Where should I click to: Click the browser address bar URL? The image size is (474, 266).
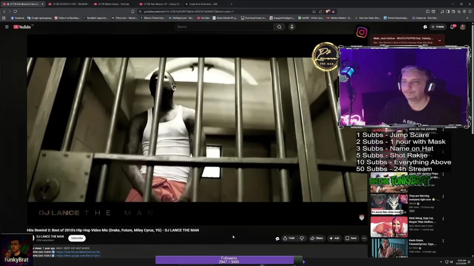click(188, 11)
